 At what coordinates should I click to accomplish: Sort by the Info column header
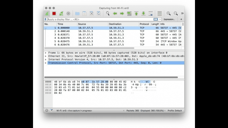[171, 24]
